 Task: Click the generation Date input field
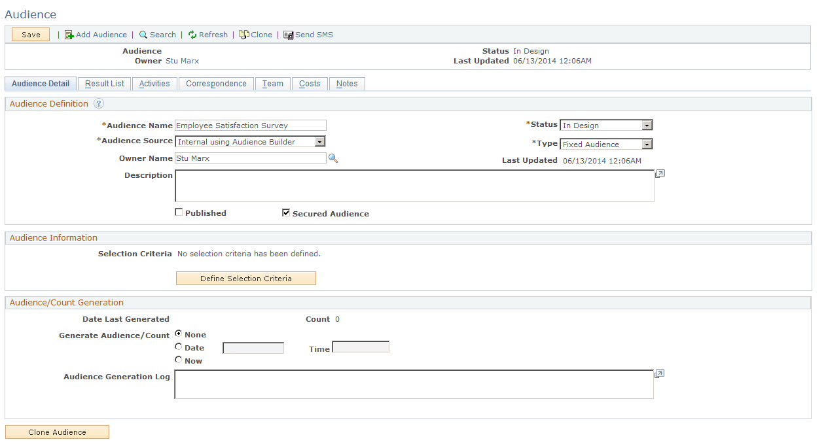(253, 348)
